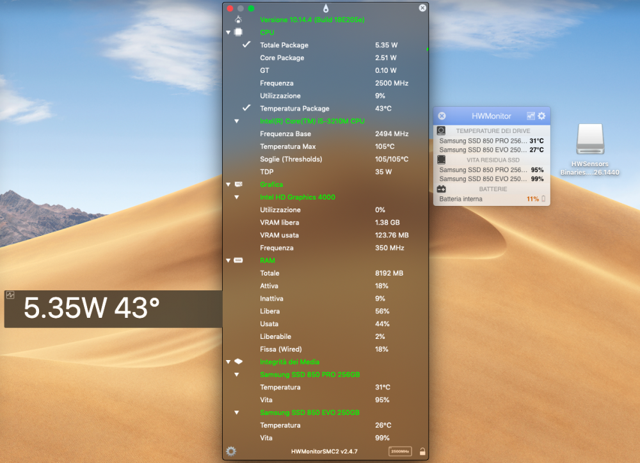The height and width of the screenshot is (463, 640).
Task: Collapse the Intel Core i5-3210M CPU group
Action: click(237, 121)
